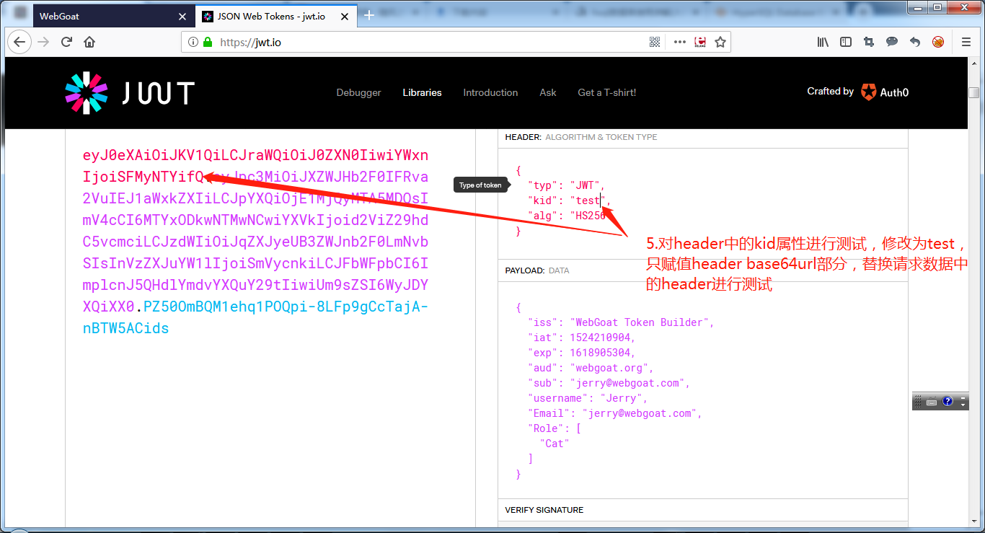Screen dimensions: 985x533
Task: Open the QR code generator icon
Action: coord(655,42)
